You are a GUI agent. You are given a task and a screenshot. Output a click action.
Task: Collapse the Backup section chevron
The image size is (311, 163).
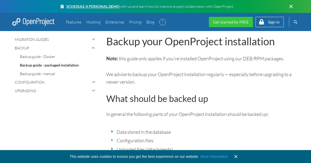(94, 48)
